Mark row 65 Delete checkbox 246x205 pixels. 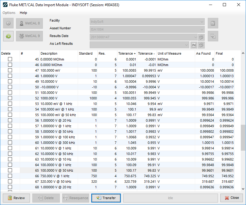10,170
